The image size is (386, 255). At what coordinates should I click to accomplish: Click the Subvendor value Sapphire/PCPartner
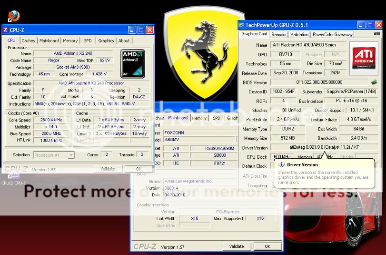coord(351,92)
